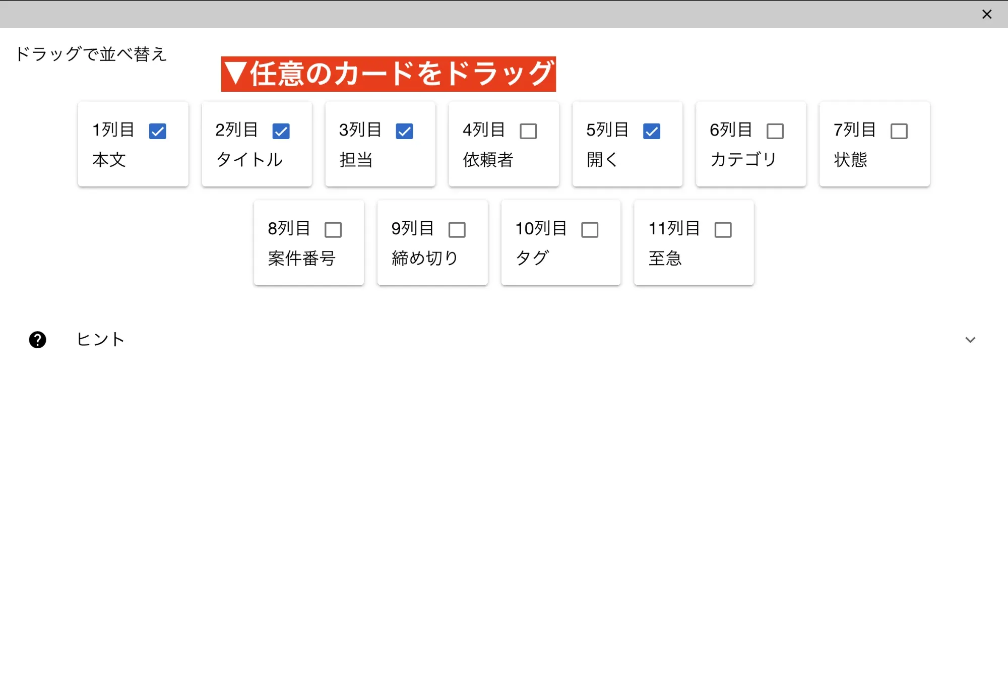Click the ドラッグで並べ替え heading
The height and width of the screenshot is (700, 1008).
(91, 54)
